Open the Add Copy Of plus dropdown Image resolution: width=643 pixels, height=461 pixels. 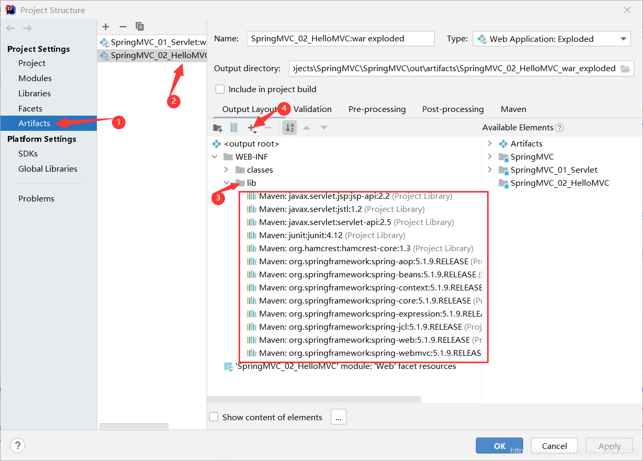point(252,128)
